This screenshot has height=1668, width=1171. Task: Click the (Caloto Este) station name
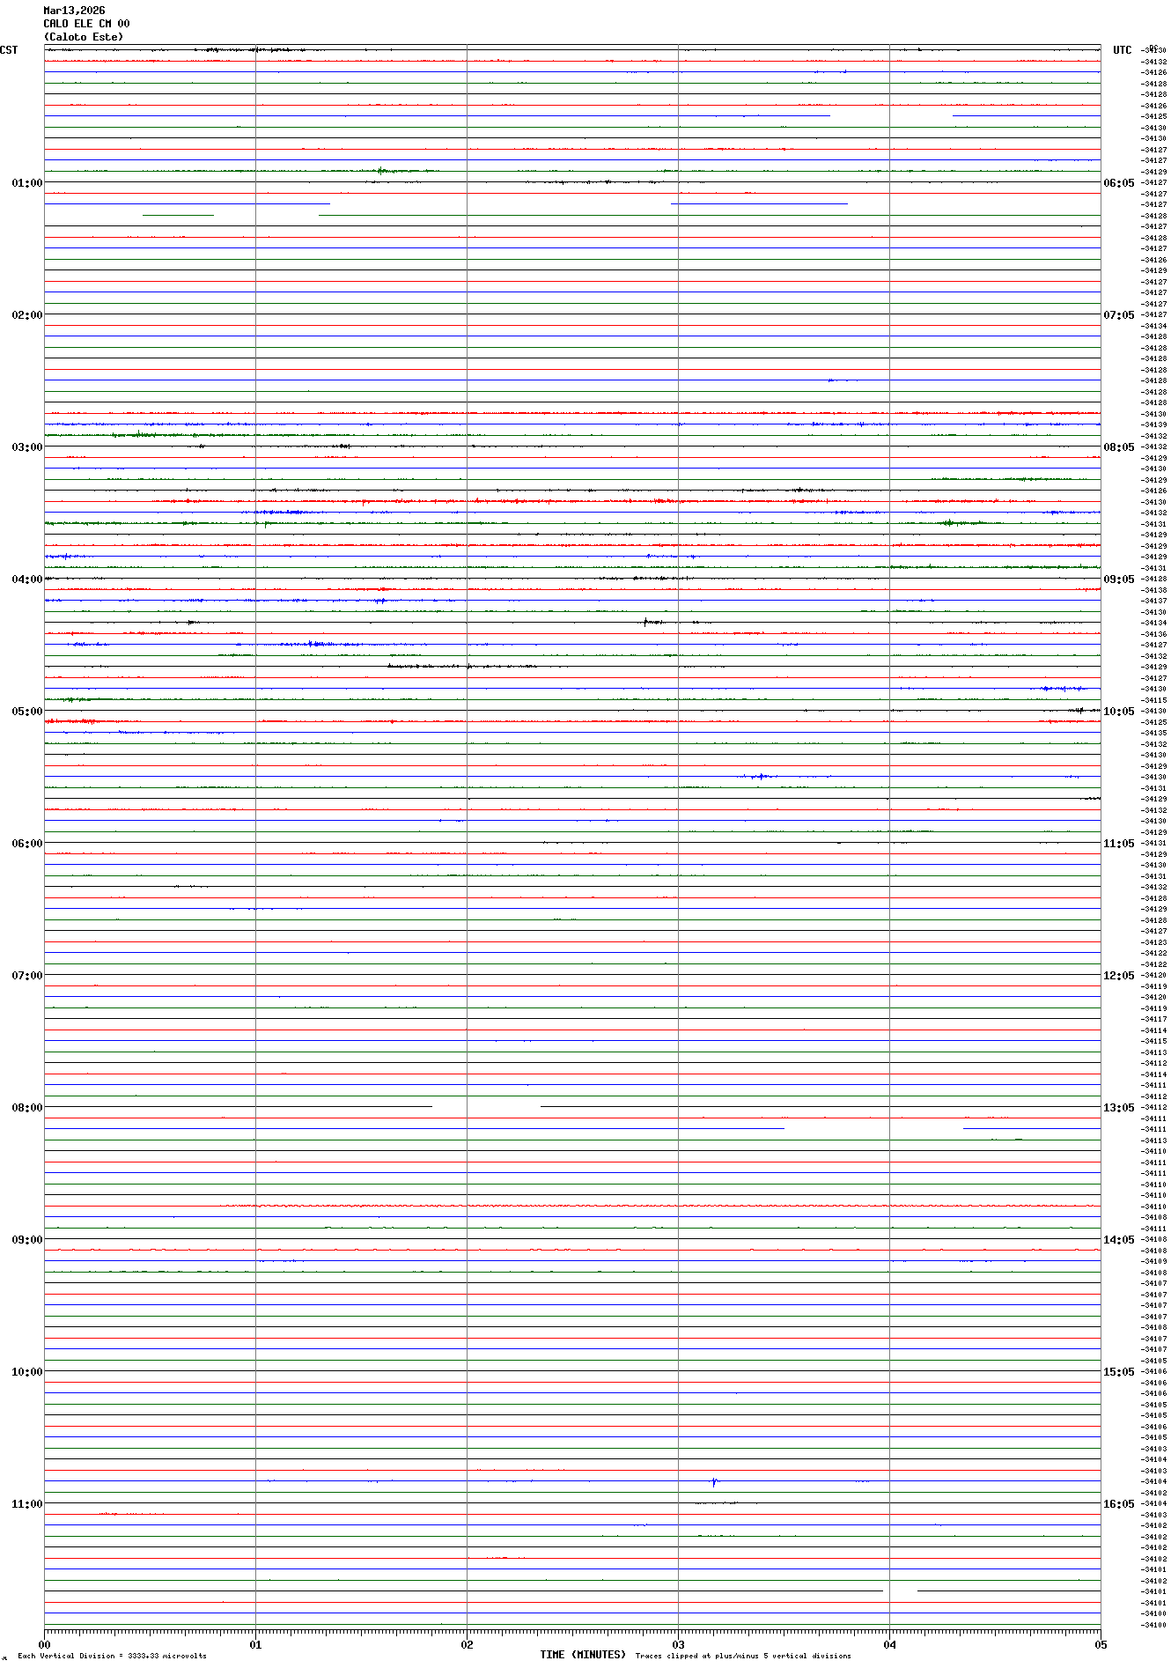[x=84, y=37]
